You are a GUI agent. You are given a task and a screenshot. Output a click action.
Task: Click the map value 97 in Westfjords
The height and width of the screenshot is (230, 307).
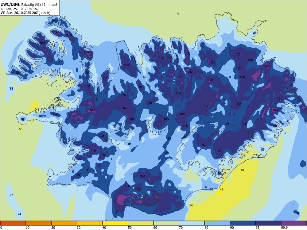pos(53,21)
